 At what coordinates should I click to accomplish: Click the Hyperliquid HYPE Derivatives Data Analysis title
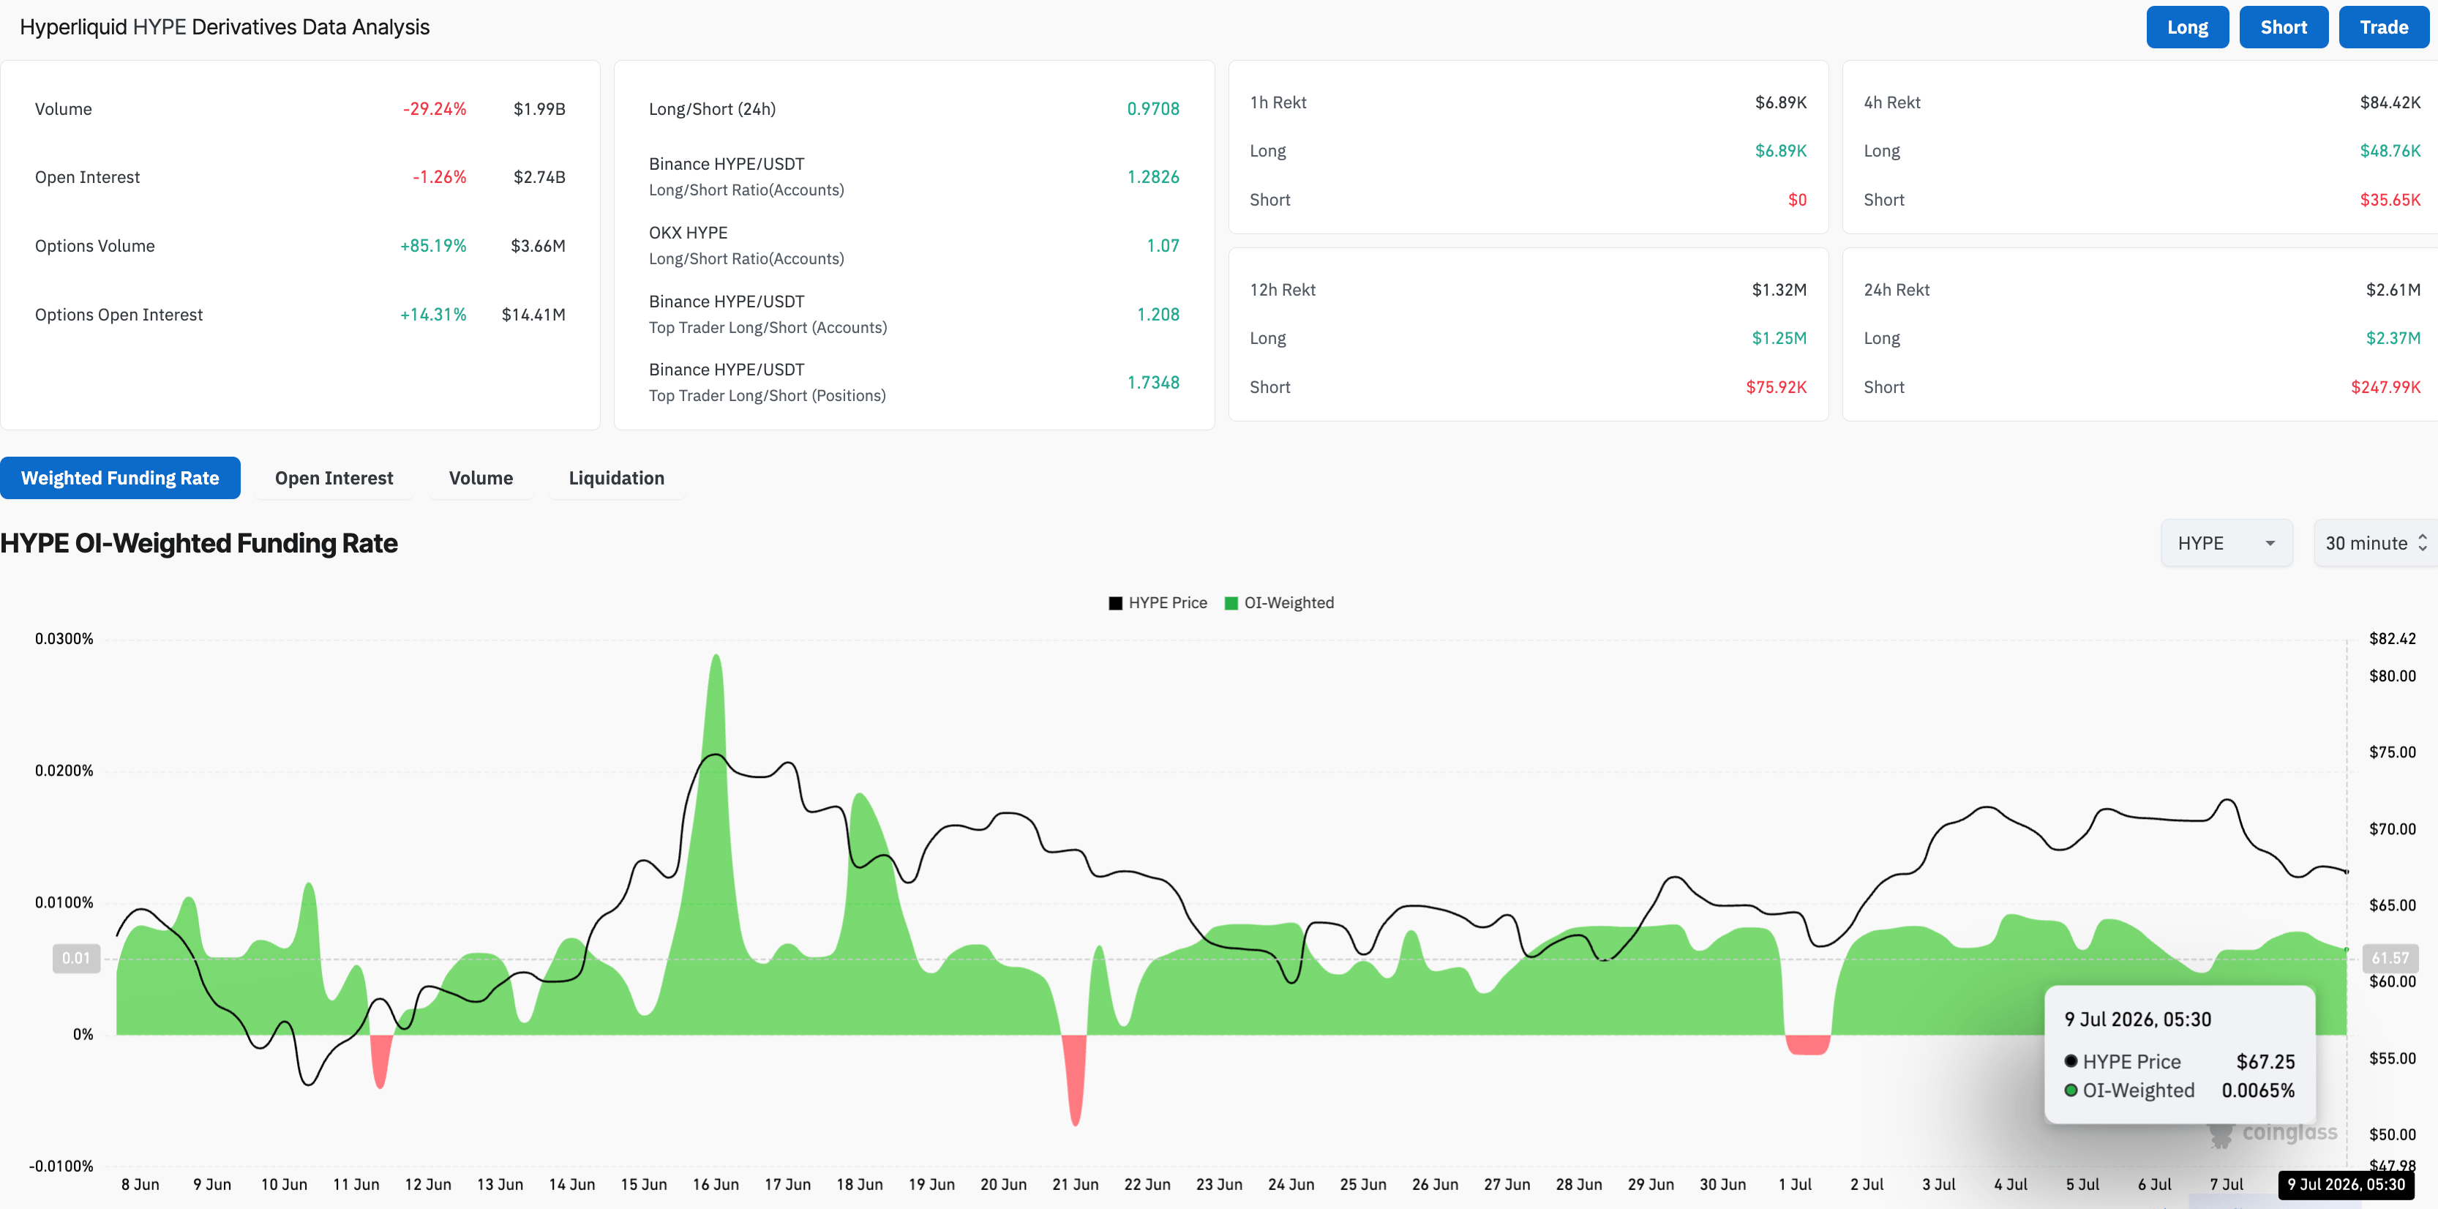pos(225,28)
